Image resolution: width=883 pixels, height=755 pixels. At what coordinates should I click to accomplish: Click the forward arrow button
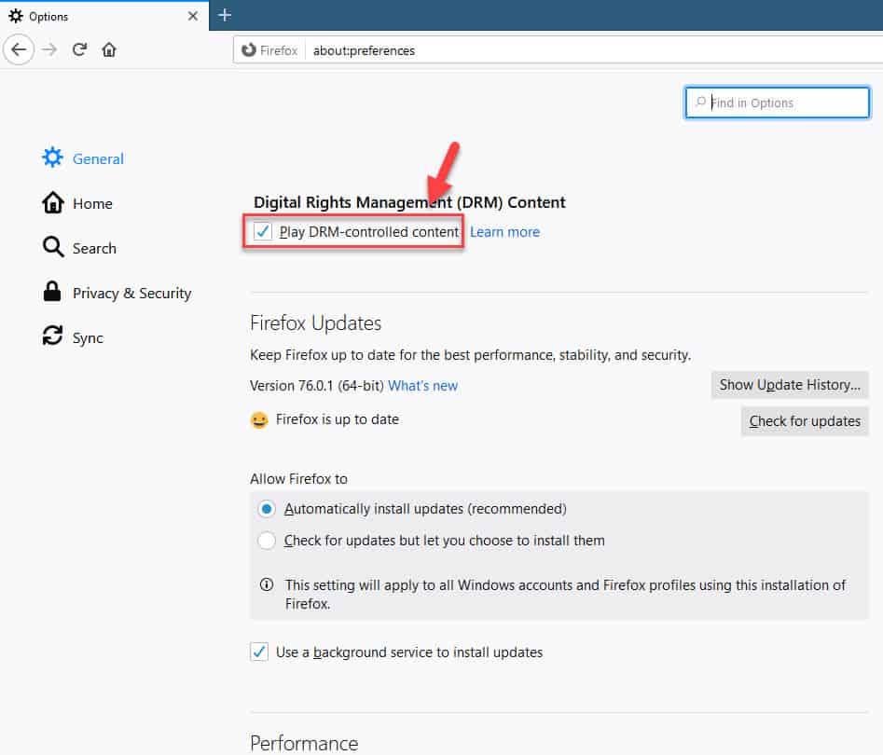coord(49,49)
